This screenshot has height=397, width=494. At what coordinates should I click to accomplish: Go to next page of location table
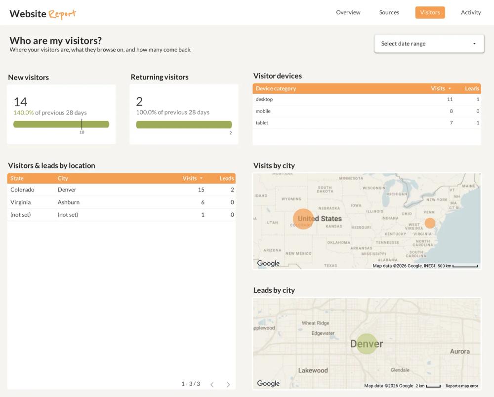coord(228,384)
